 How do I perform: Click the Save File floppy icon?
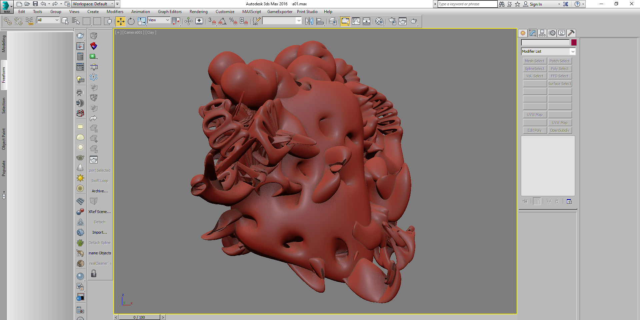click(35, 4)
